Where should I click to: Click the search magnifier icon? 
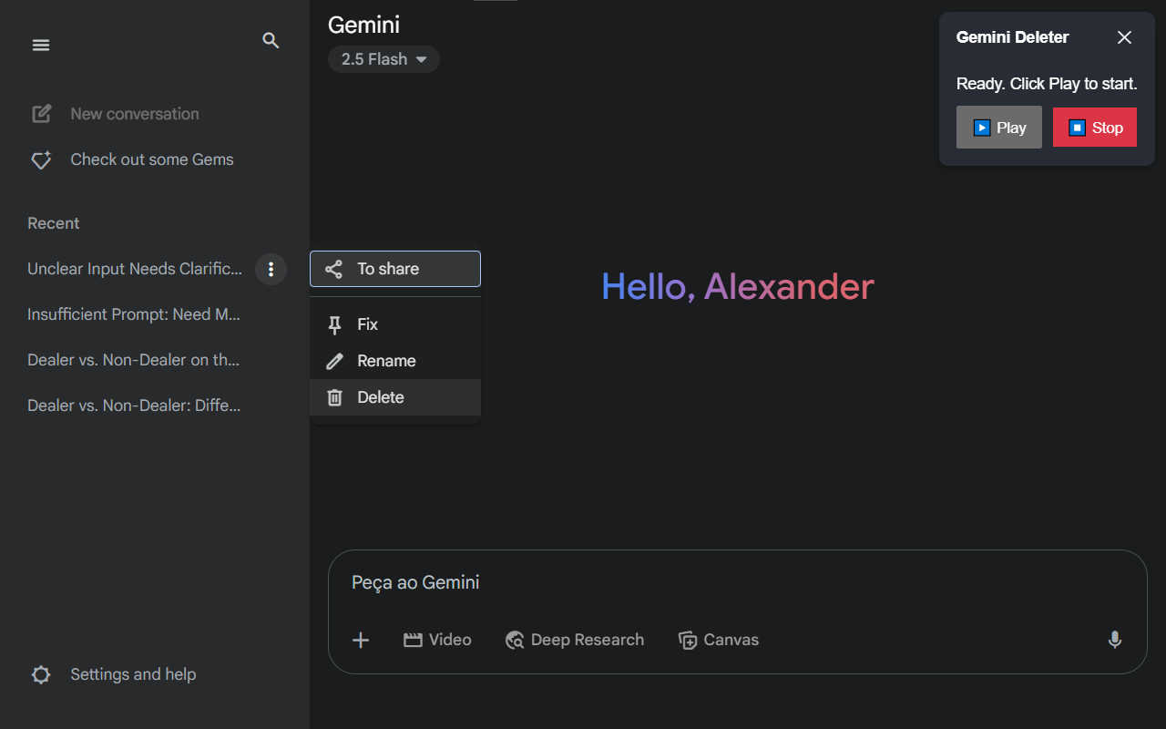(271, 40)
